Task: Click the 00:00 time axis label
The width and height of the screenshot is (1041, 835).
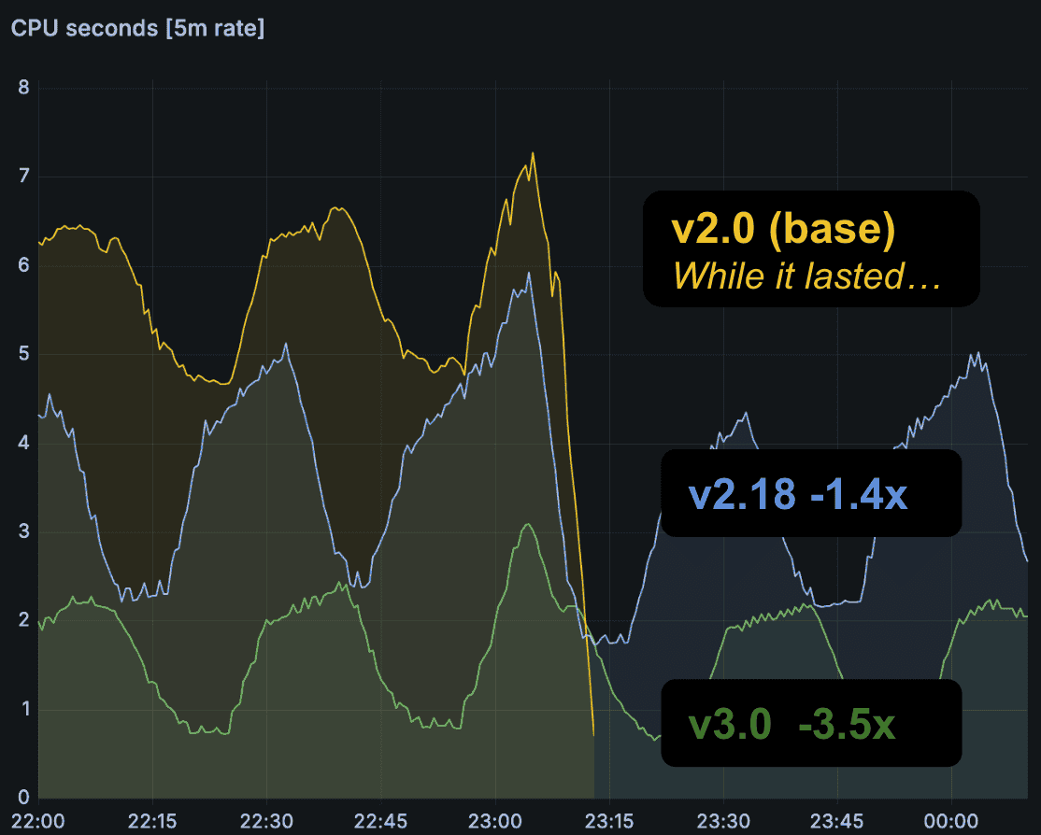Action: click(951, 820)
